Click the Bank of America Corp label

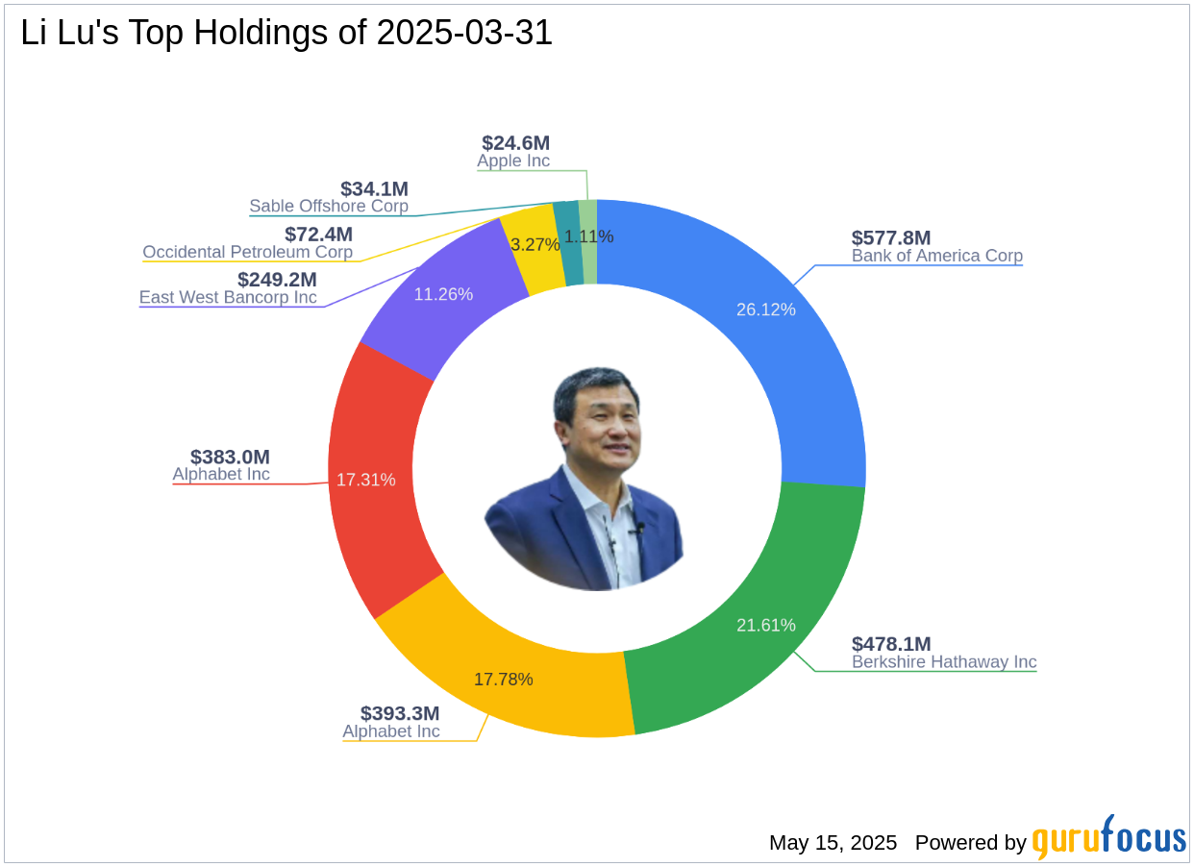937,257
